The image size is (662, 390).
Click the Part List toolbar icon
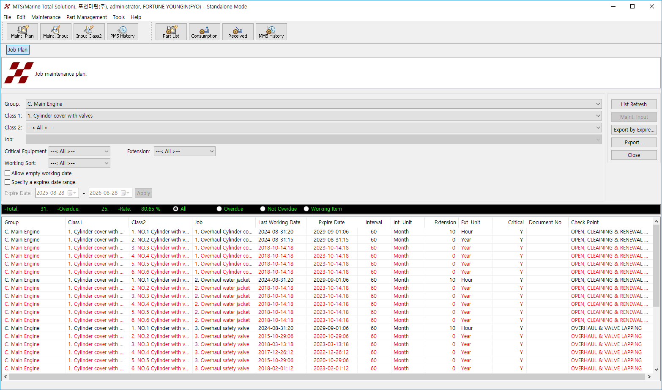pos(171,32)
